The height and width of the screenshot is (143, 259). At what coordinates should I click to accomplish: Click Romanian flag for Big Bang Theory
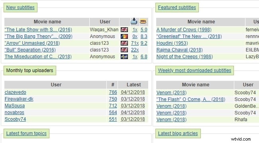coord(124,36)
